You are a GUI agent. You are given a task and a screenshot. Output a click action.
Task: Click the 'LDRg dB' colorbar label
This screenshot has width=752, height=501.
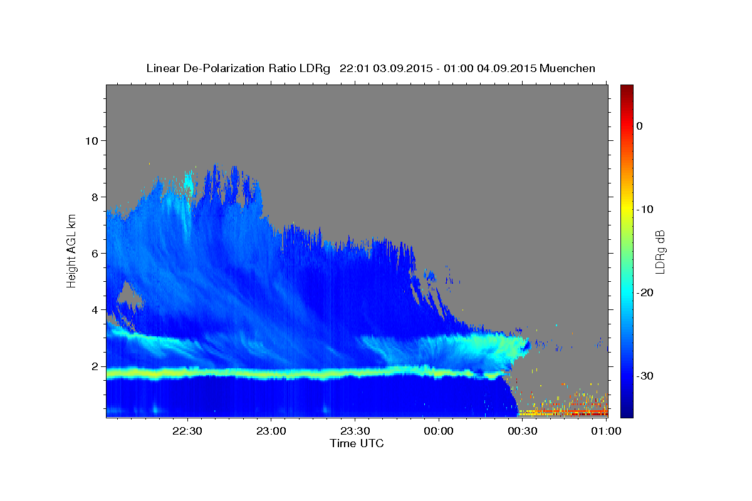659,251
